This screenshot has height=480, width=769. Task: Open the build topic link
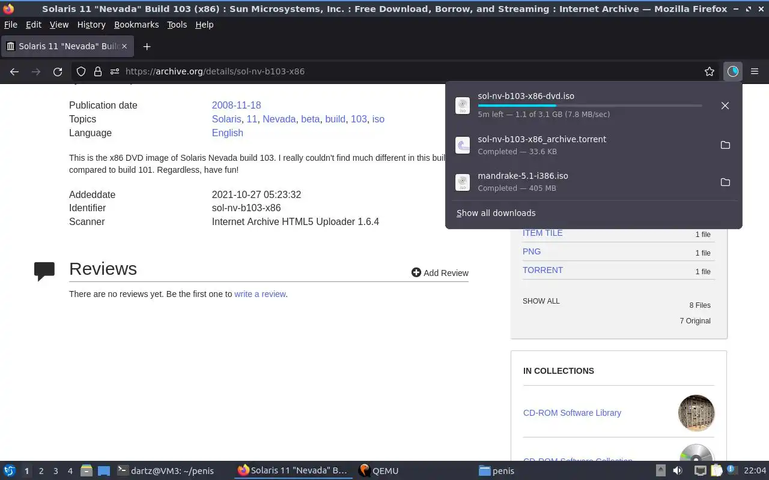[x=335, y=119]
